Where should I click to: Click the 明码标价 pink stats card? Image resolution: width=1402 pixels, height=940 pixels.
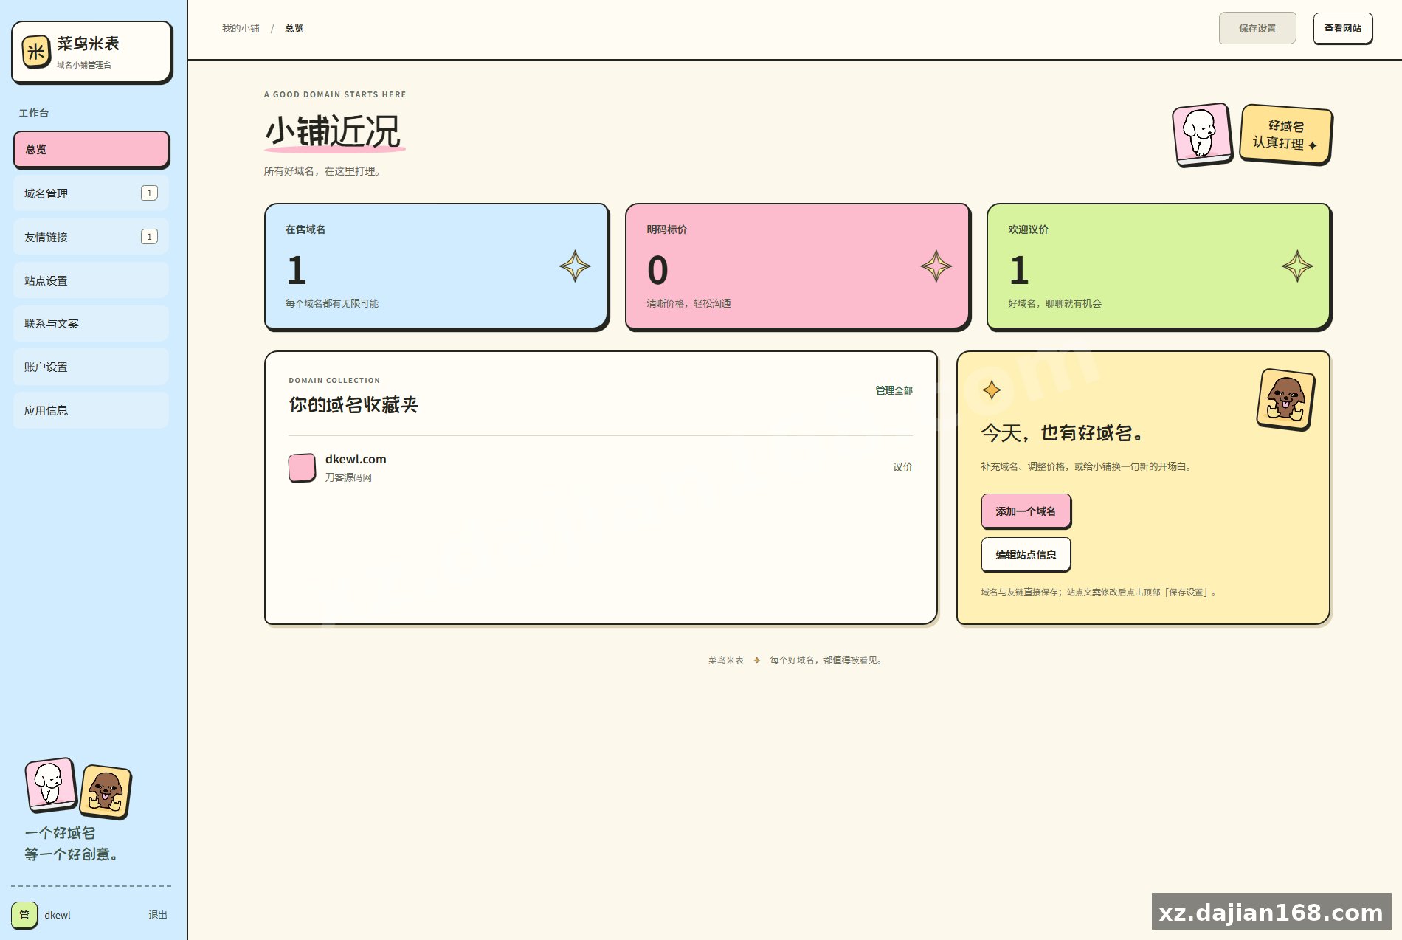point(797,266)
